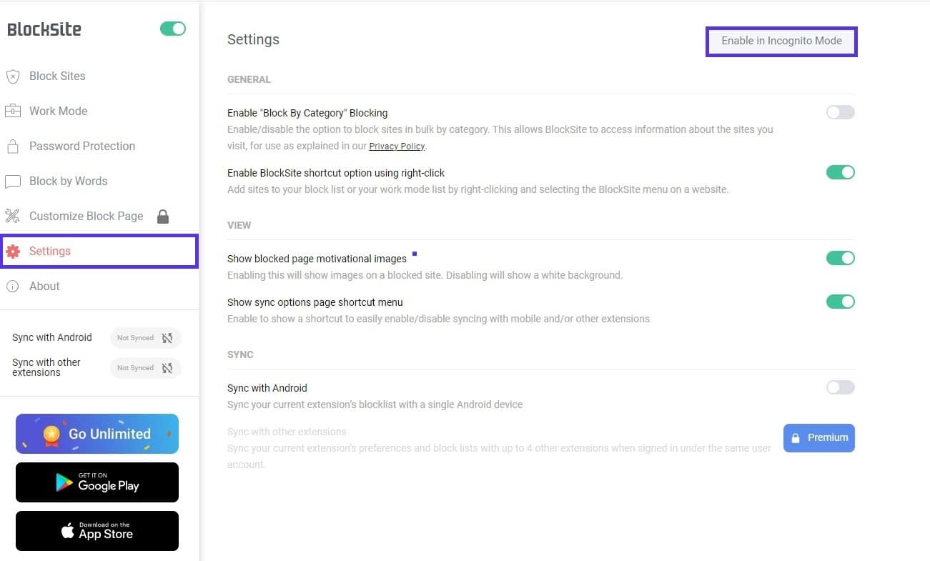Select the Block Sites shield icon
930x561 pixels.
coord(12,76)
